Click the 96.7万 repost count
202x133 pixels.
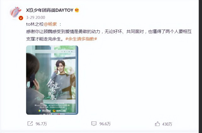[x=41, y=124]
